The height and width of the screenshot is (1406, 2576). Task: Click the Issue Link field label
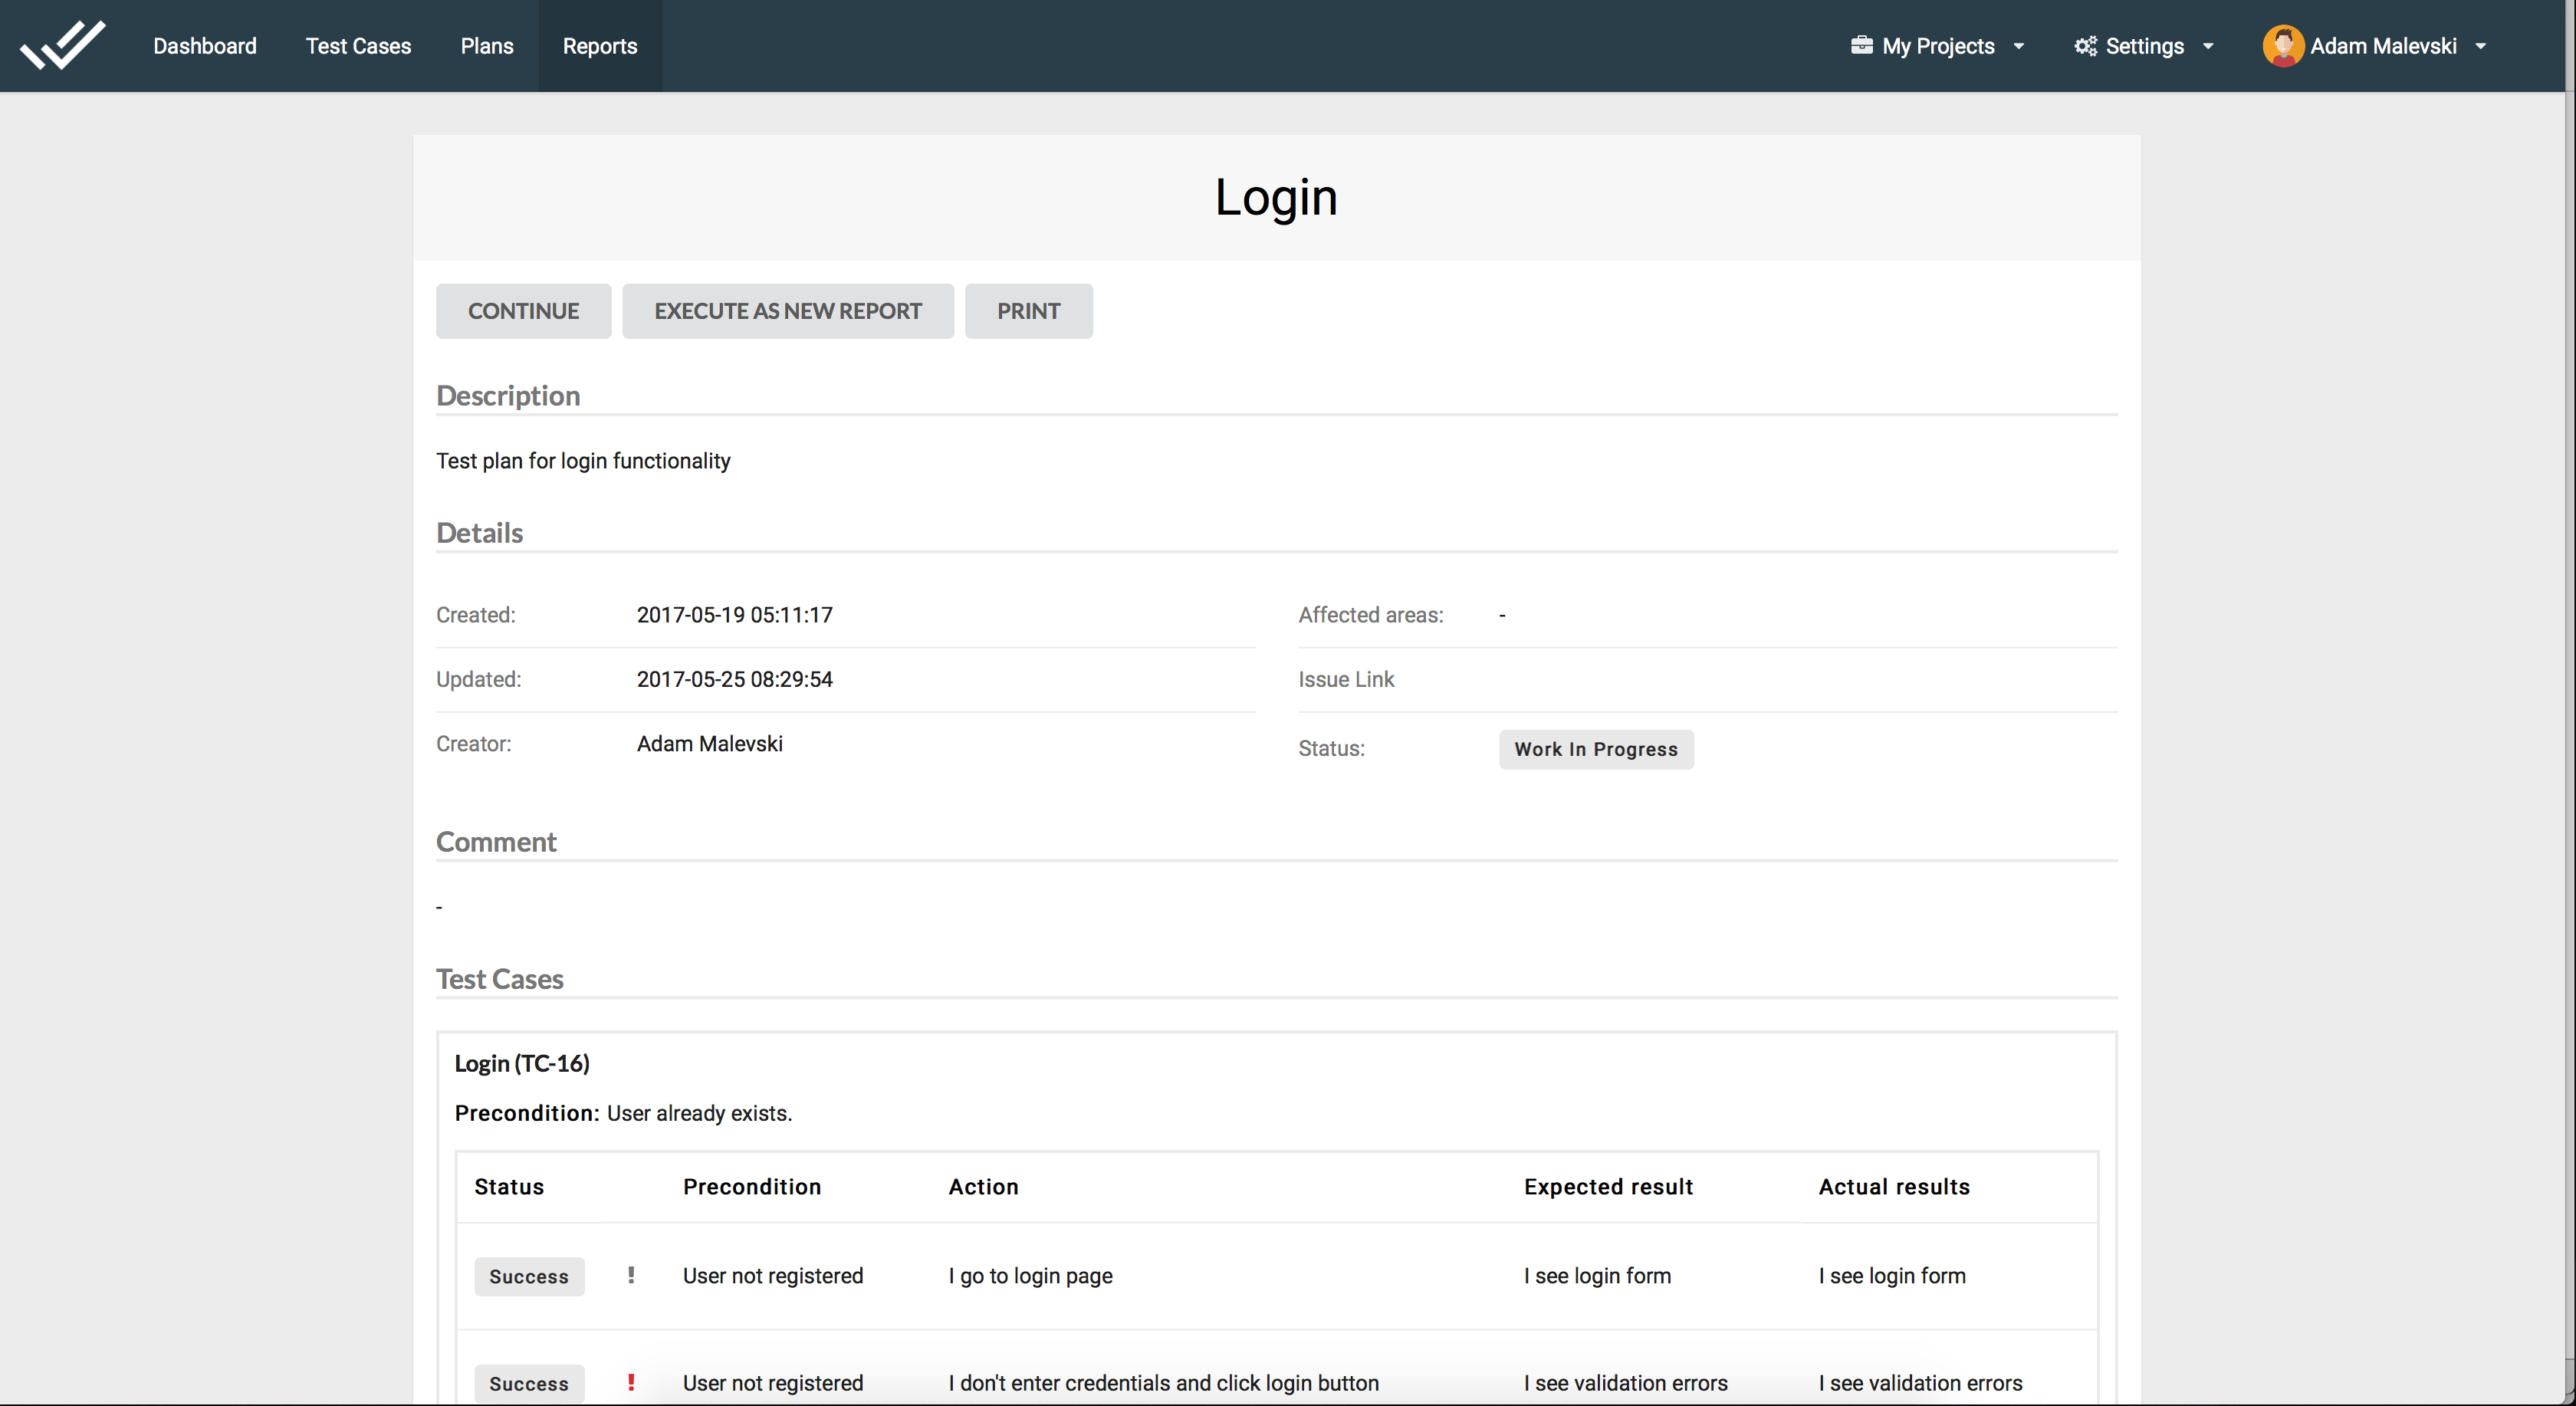[1345, 679]
